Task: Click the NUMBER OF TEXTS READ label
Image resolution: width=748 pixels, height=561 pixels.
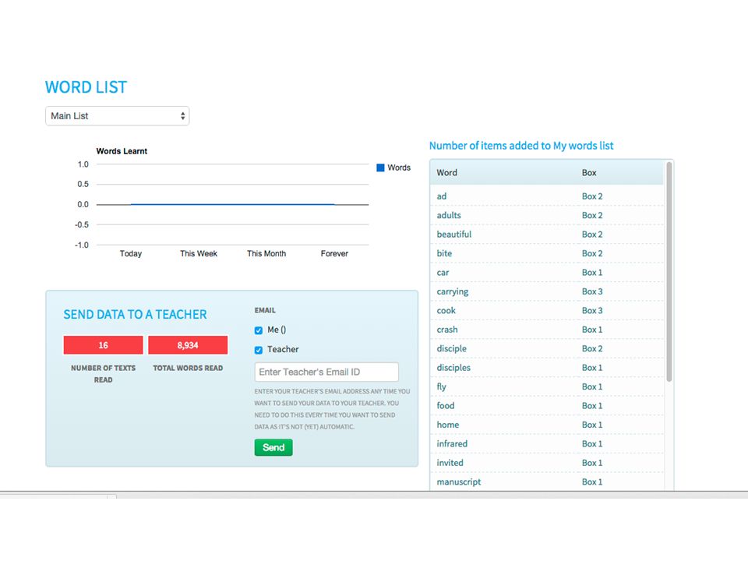Action: (x=103, y=374)
